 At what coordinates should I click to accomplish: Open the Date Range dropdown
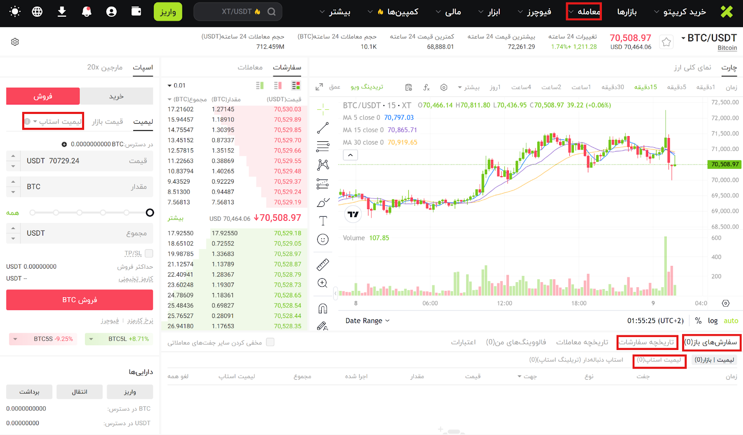(367, 321)
